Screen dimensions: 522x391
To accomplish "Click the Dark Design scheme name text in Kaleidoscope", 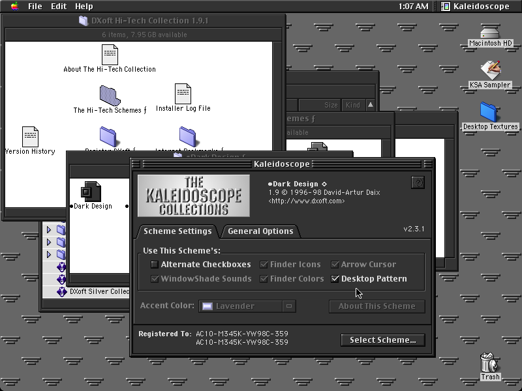I will [x=298, y=184].
